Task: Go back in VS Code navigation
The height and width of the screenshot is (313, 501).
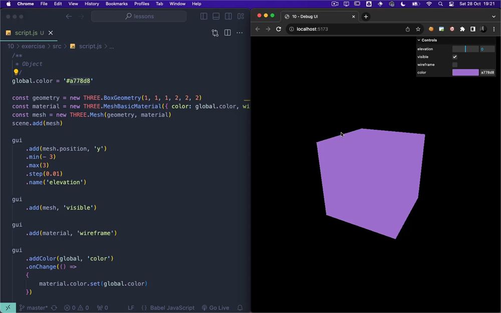Action: [69, 17]
